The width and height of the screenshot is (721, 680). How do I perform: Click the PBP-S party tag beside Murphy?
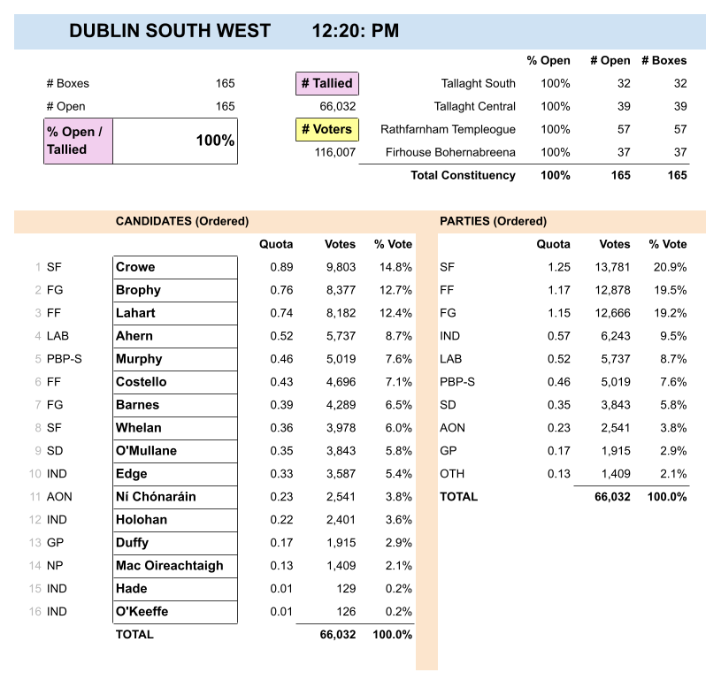[65, 359]
